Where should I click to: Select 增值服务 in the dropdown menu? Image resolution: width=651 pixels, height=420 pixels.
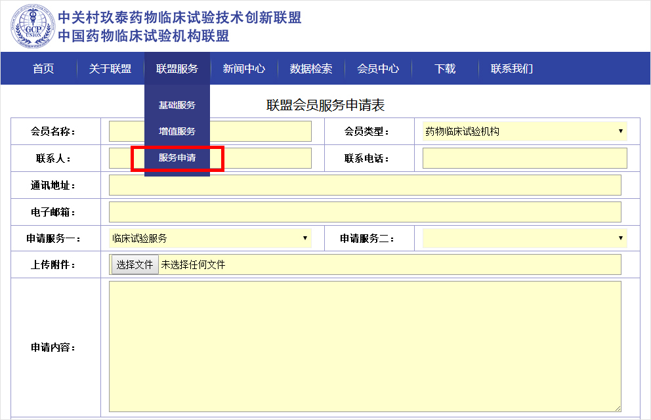tap(177, 131)
